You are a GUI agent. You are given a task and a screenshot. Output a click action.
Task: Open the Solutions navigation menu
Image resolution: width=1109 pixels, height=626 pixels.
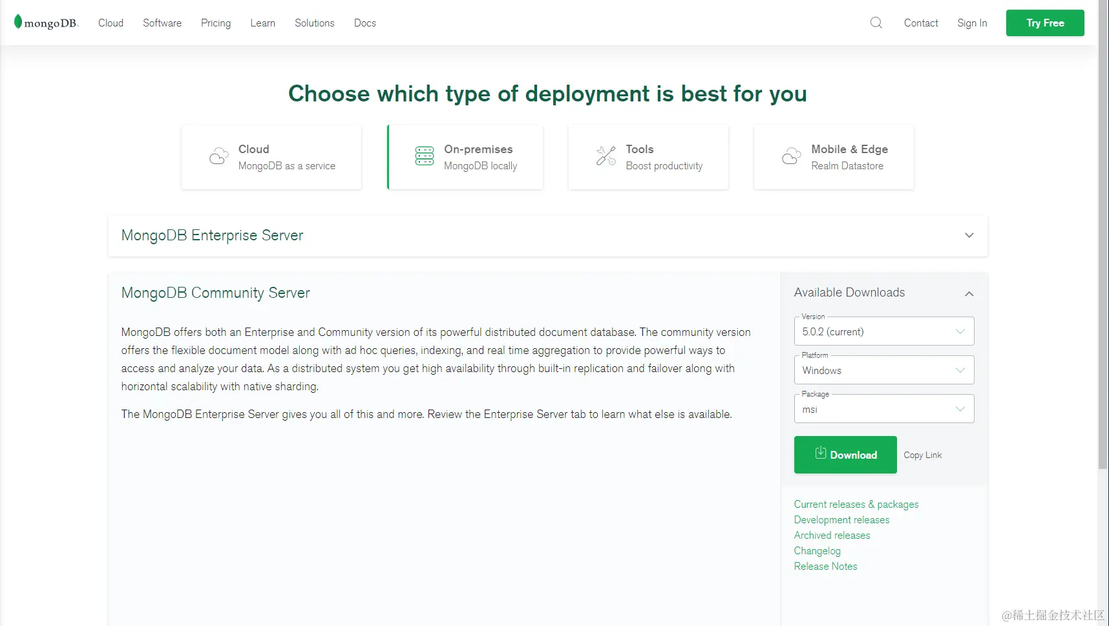click(315, 23)
